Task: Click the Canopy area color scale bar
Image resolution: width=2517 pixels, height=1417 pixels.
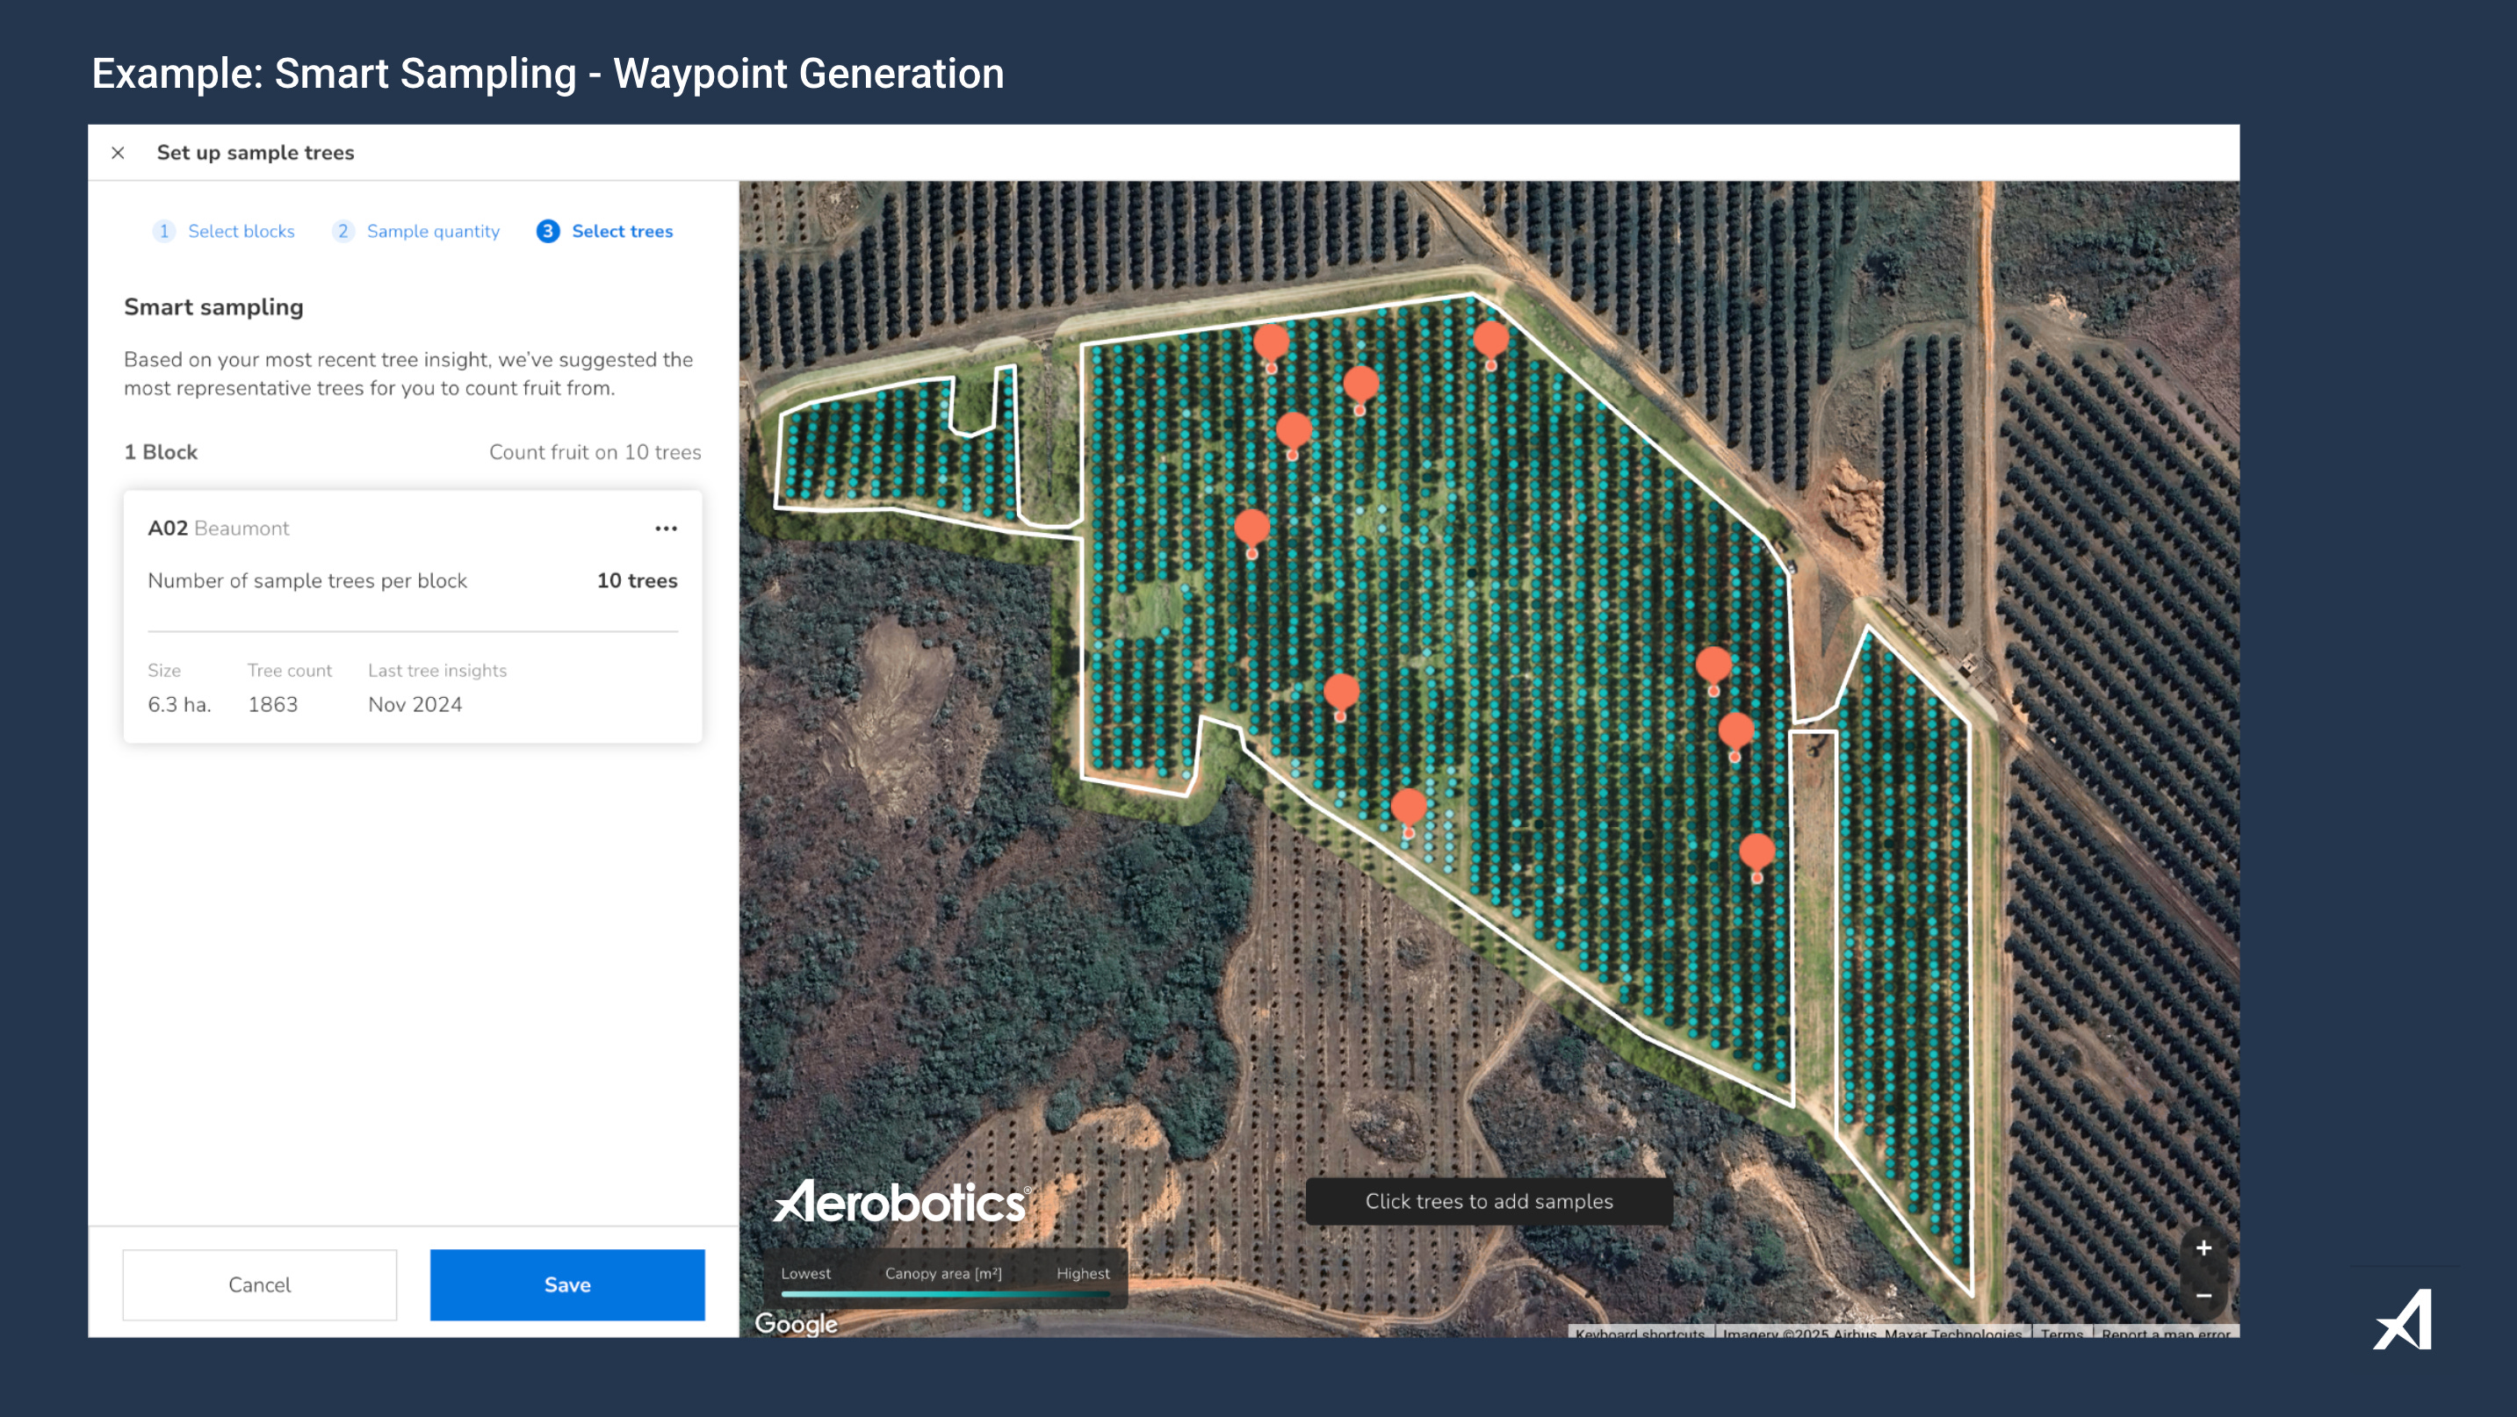Action: [945, 1294]
